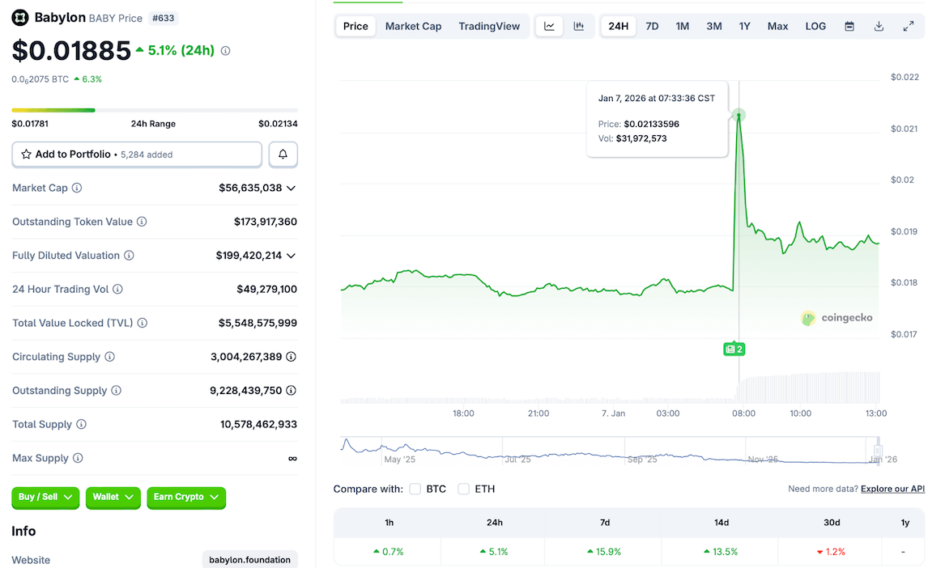Download chart data icon
Viewport: 928px width, 568px height.
coord(879,26)
